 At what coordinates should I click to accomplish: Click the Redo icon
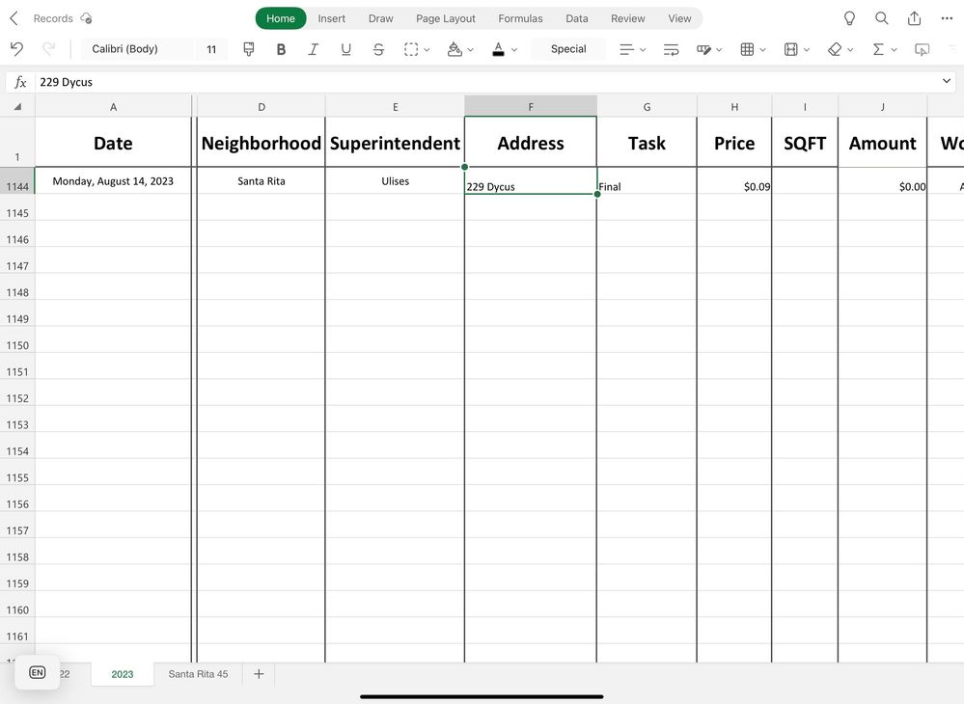coord(48,49)
